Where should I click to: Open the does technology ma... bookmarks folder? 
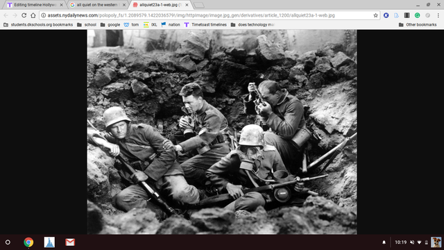click(253, 25)
